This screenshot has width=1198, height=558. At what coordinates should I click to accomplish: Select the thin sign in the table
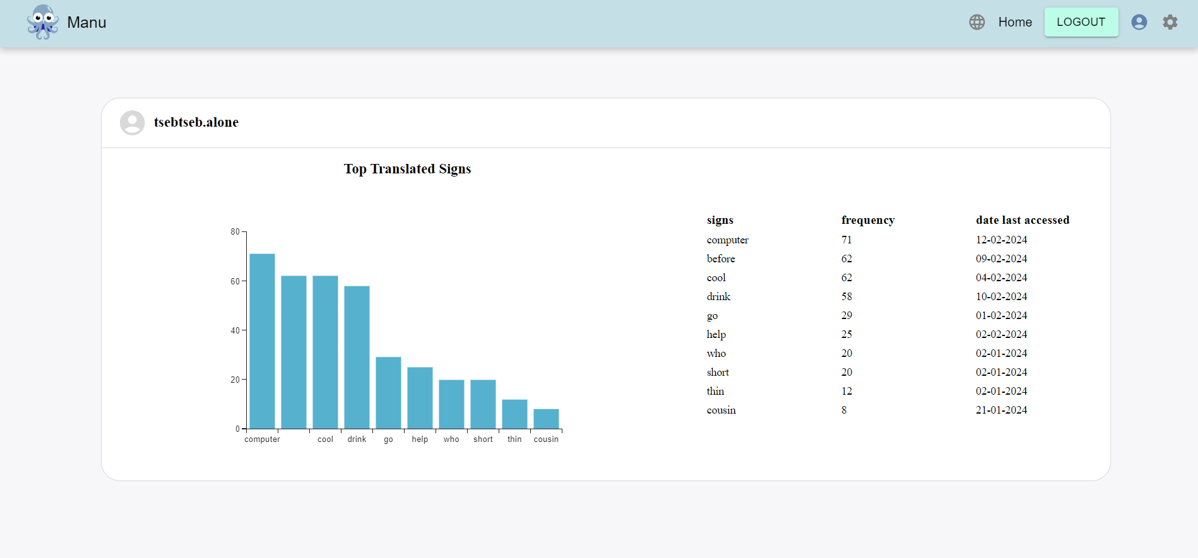click(x=715, y=391)
